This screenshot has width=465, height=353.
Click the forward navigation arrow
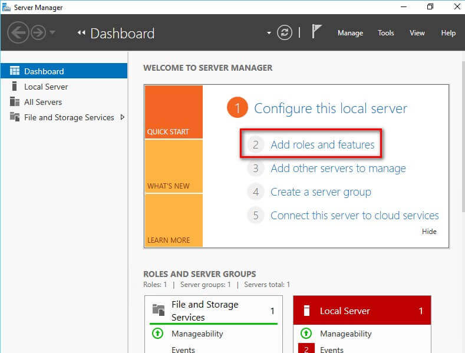click(x=38, y=32)
